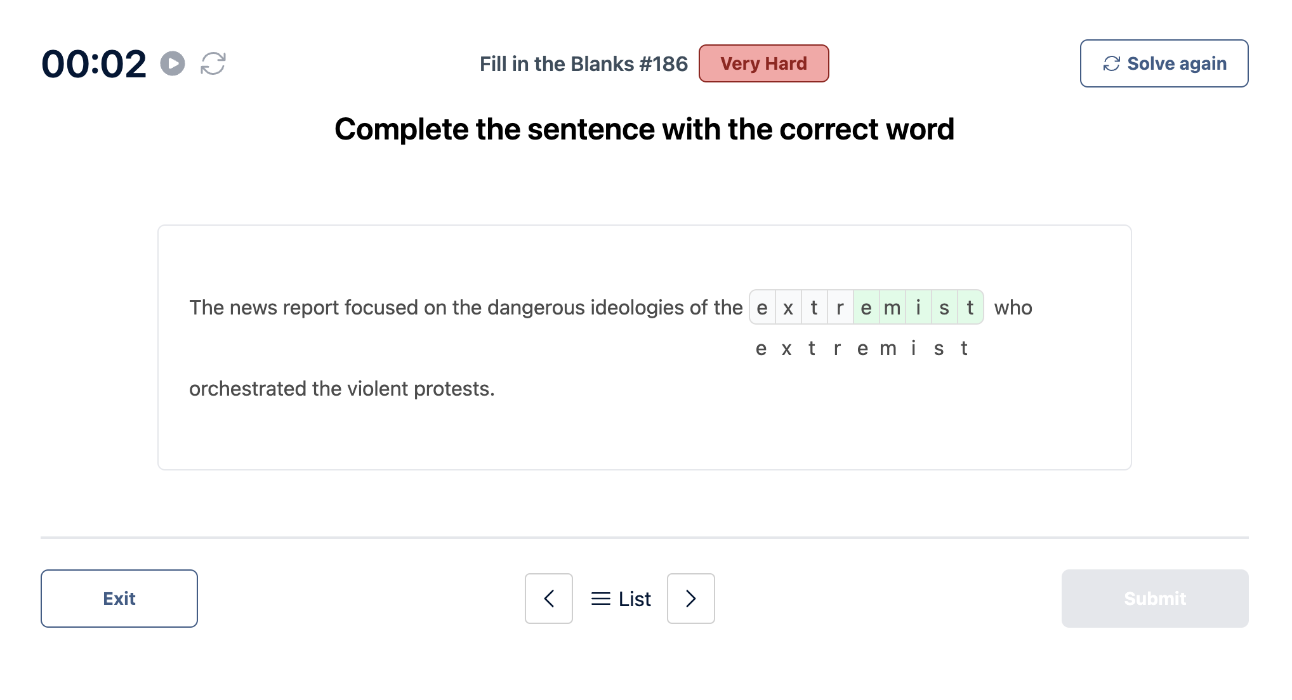This screenshot has width=1292, height=700.
Task: Click the previous arrow navigation icon
Action: 547,597
